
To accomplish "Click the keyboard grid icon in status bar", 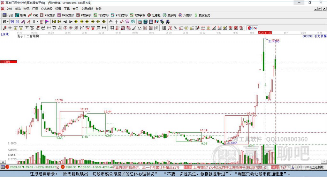I will click(x=3, y=167).
